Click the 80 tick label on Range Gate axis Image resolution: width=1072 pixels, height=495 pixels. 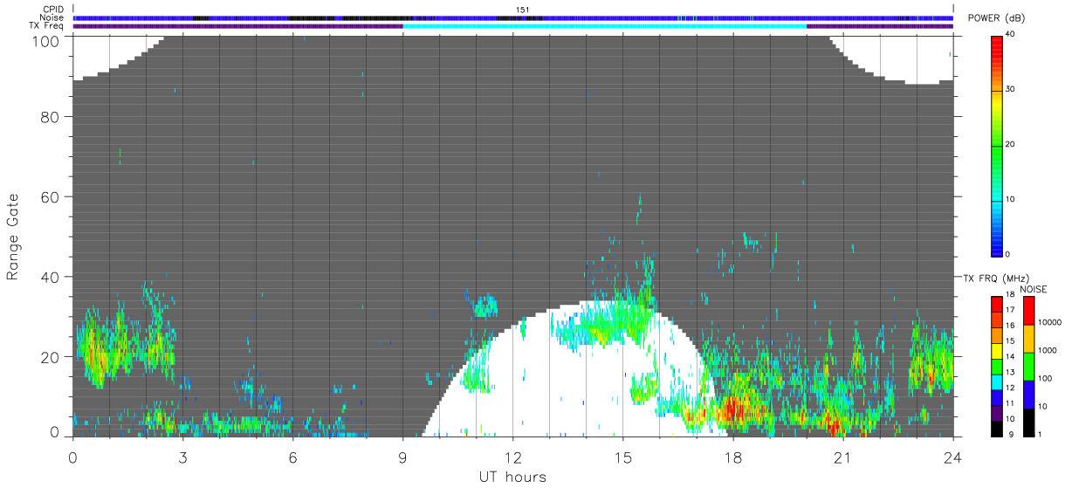(x=51, y=117)
